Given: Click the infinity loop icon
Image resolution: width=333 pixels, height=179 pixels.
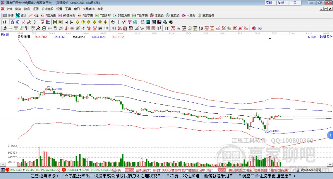Looking at the screenshot, I should coord(260,28).
